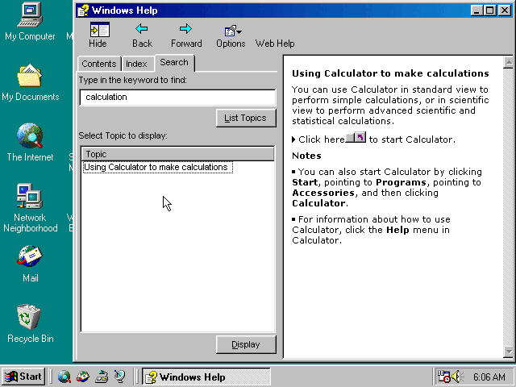The width and height of the screenshot is (516, 387).
Task: Select the Mail desktop icon
Action: tap(30, 264)
